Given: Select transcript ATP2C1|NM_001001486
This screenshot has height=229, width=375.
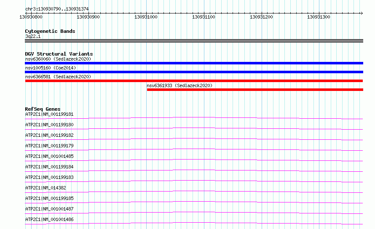Looking at the screenshot, I should [x=49, y=219].
